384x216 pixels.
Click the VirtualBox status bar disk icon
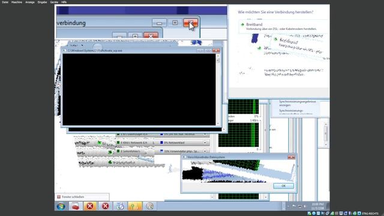pos(310,214)
